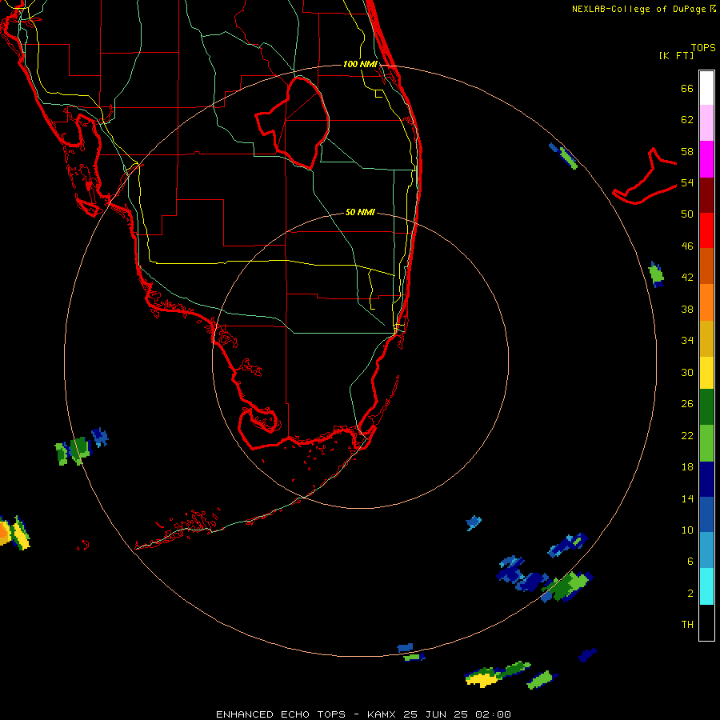Click the legend value '54'
This screenshot has height=720, width=720.
pyautogui.click(x=687, y=182)
